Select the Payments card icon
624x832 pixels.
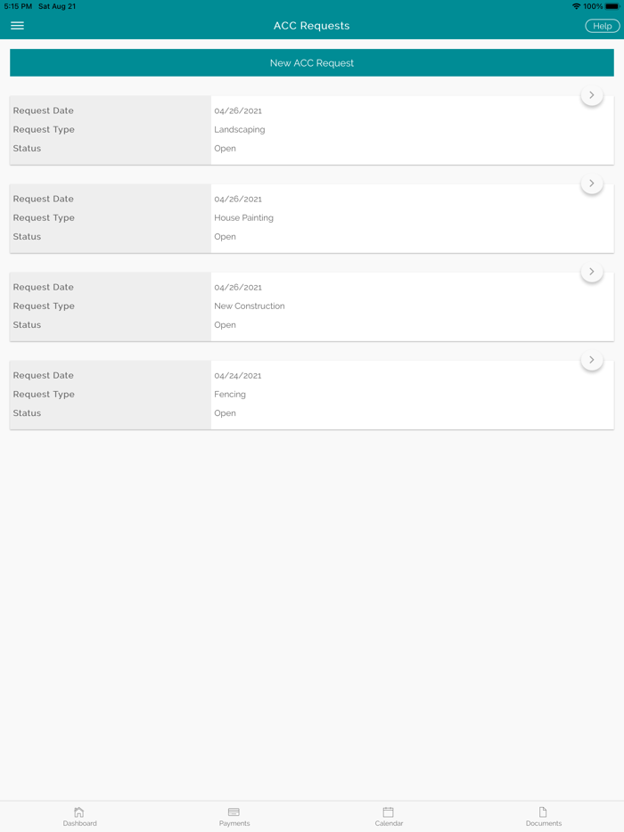234,812
